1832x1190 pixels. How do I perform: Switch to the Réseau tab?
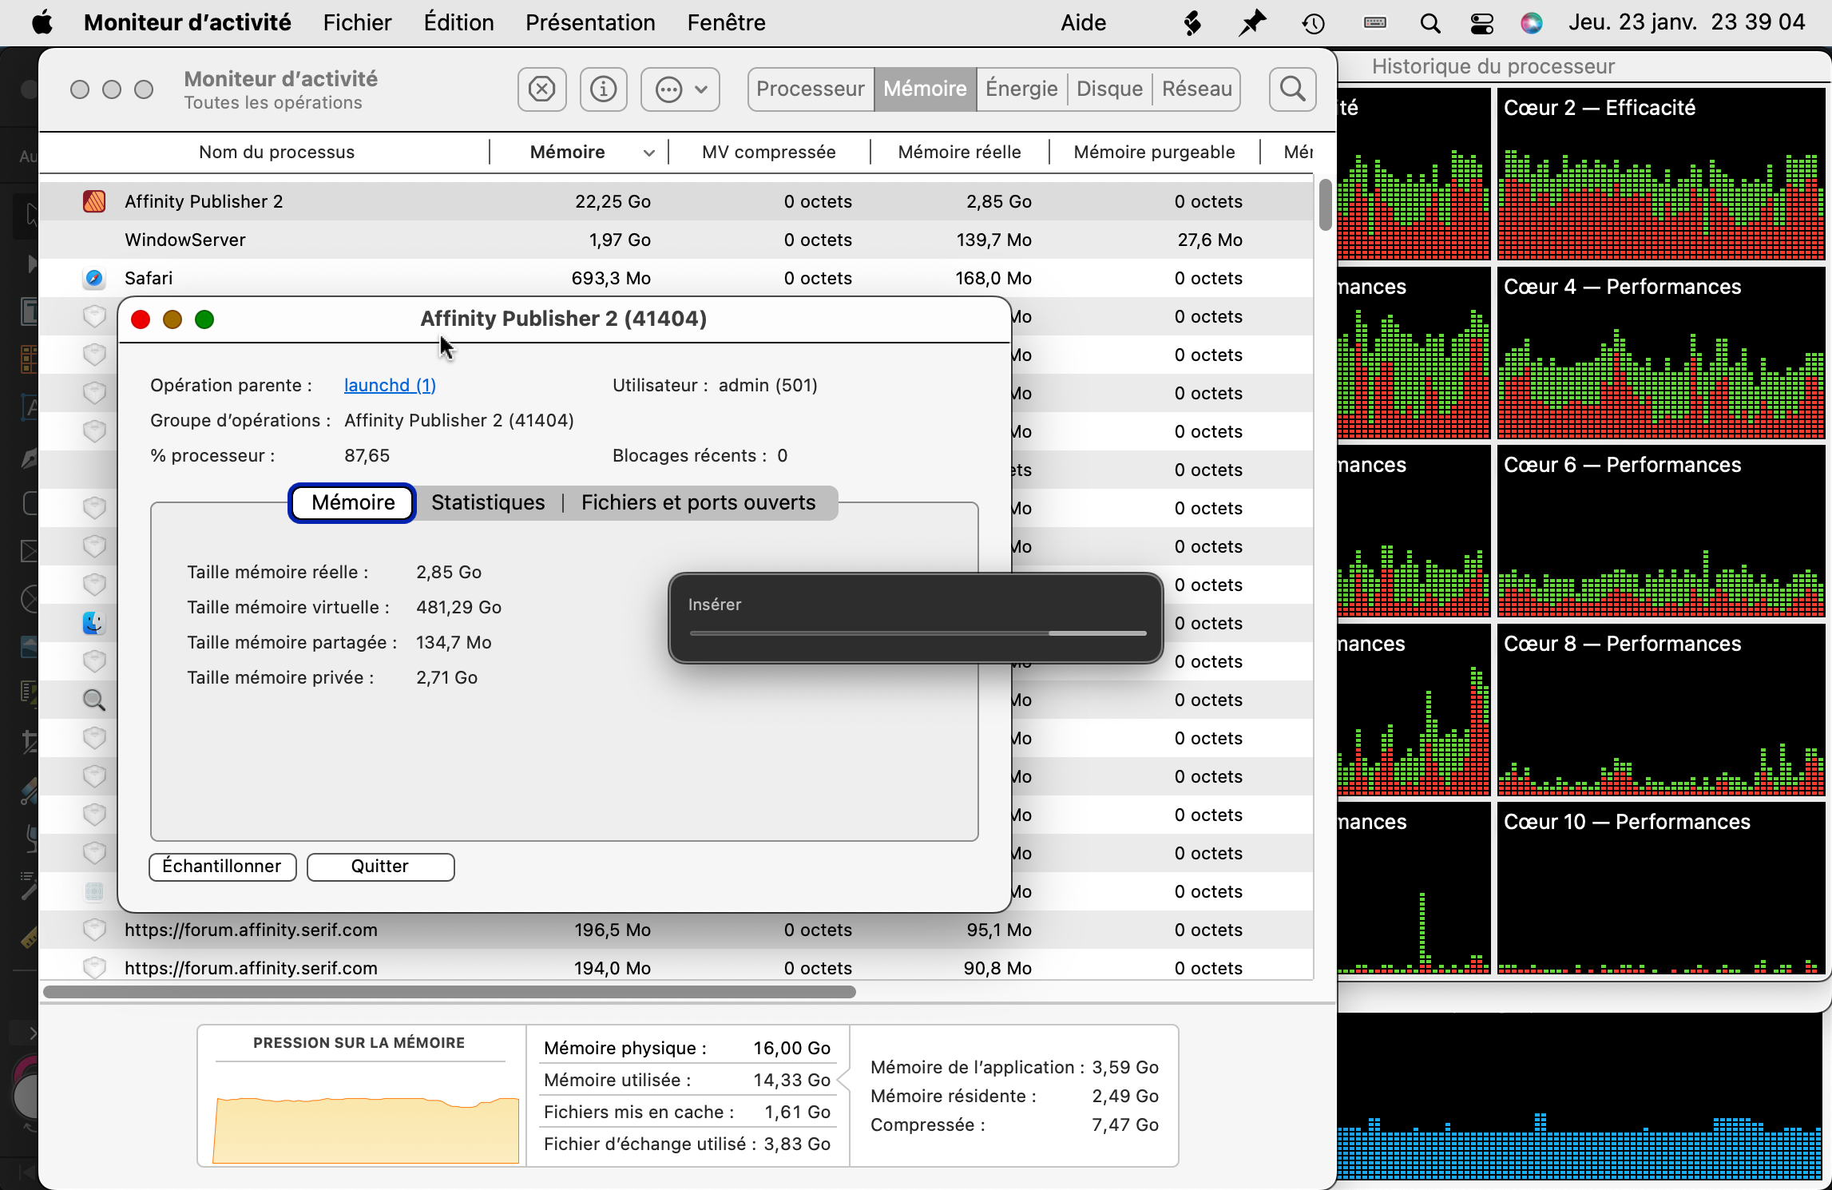click(1196, 89)
